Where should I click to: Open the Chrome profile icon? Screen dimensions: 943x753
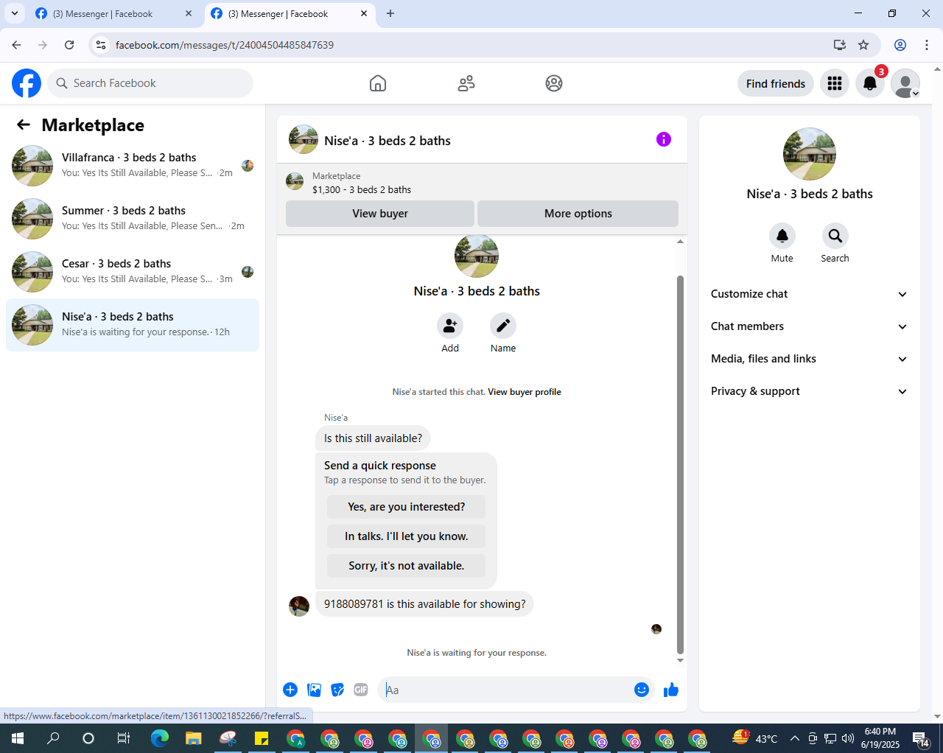pos(900,45)
